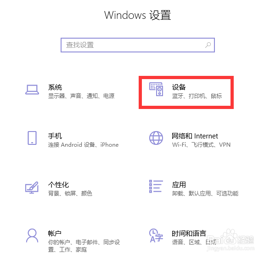Focus the 查找设置 search box
Viewport: 270px width, 258px height.
pos(138,45)
